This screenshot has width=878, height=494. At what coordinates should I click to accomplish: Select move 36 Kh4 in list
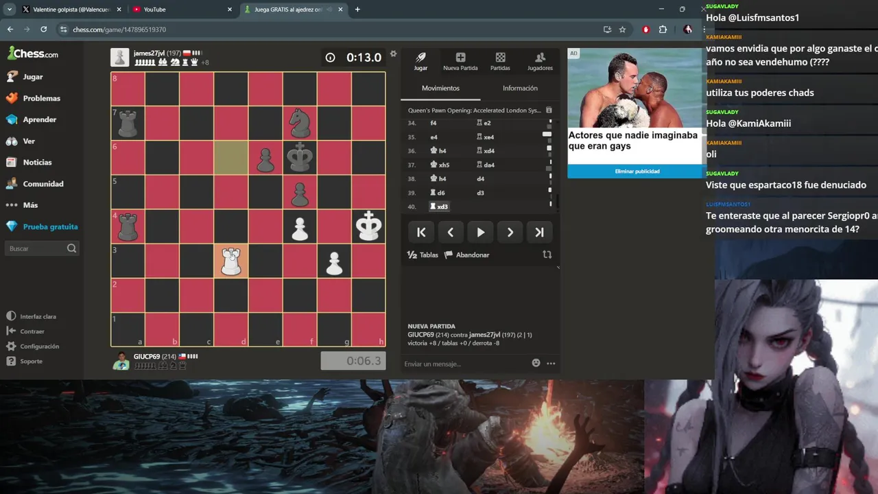[438, 151]
